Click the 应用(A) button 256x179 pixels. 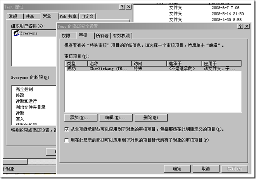point(235,169)
